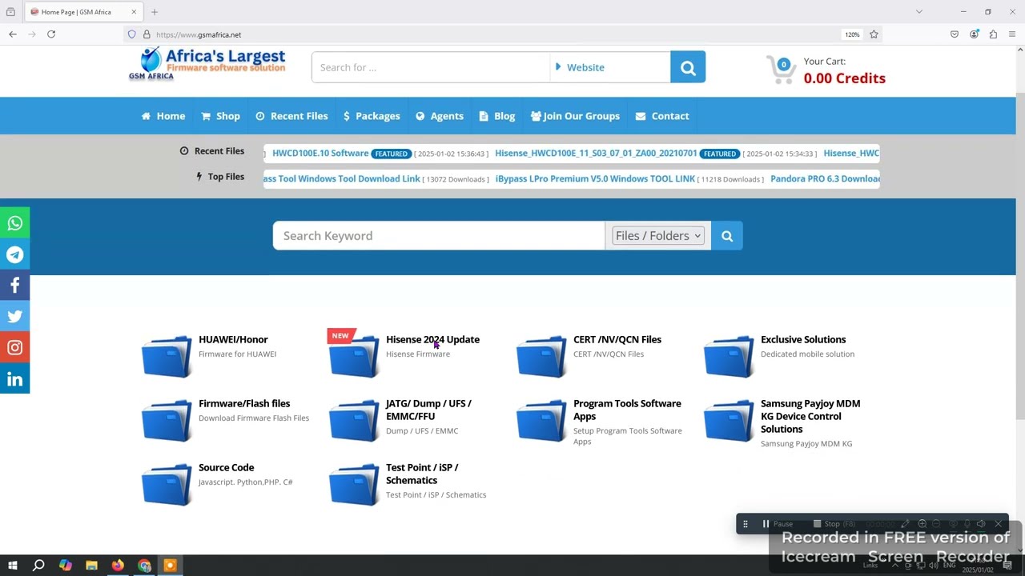Open the HUAWEI/Honor title link

click(x=233, y=339)
